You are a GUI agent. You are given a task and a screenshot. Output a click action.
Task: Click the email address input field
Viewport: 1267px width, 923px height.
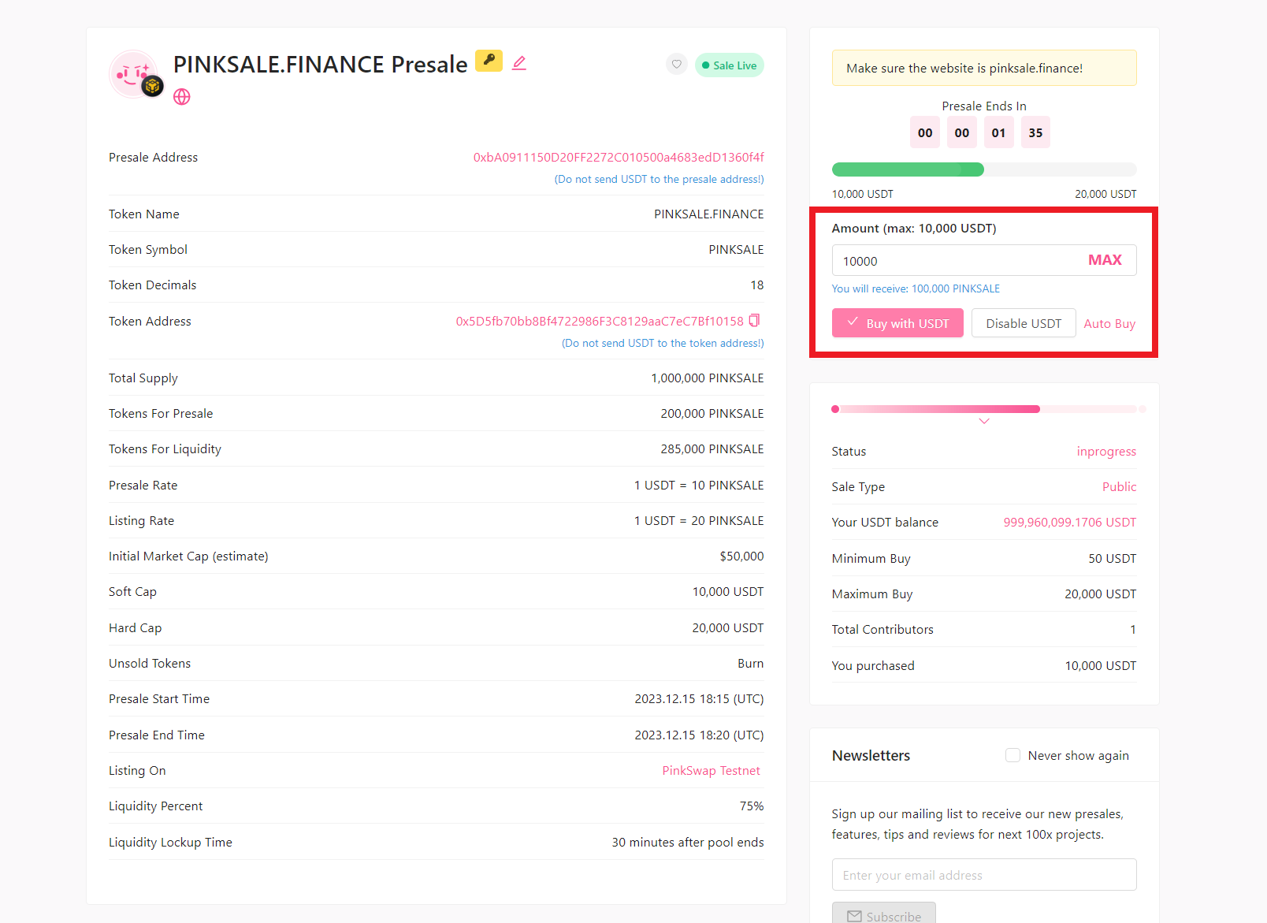tap(983, 874)
